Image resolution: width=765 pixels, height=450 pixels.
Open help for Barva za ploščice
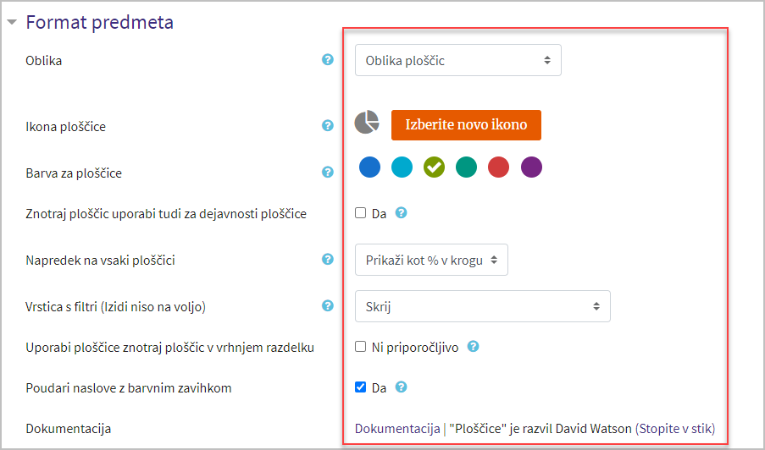pos(328,172)
